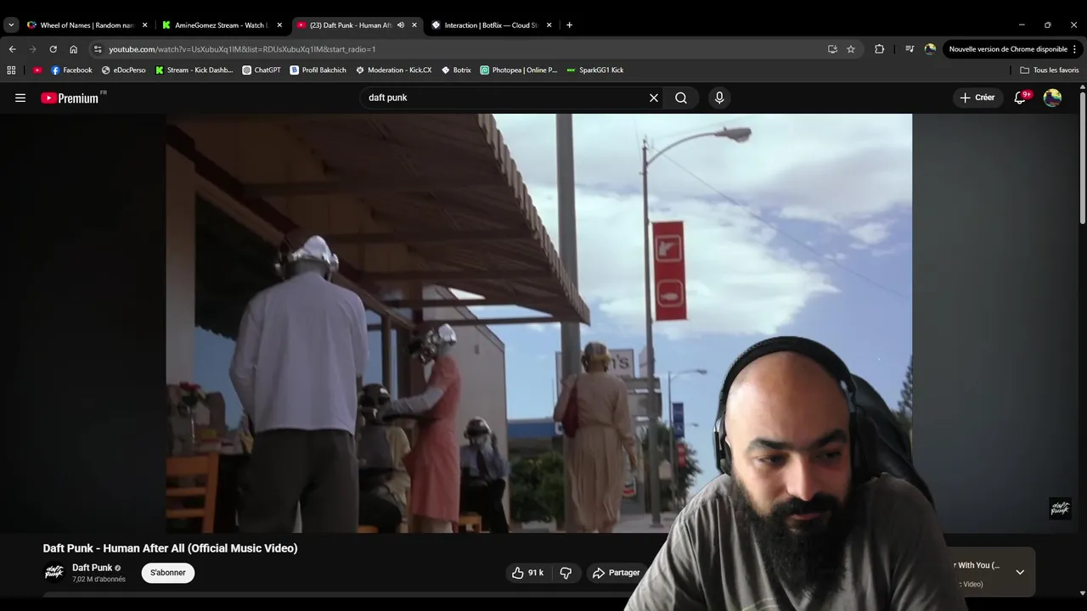Open Profil Bakchich bookmark
Image resolution: width=1087 pixels, height=611 pixels.
(x=318, y=70)
